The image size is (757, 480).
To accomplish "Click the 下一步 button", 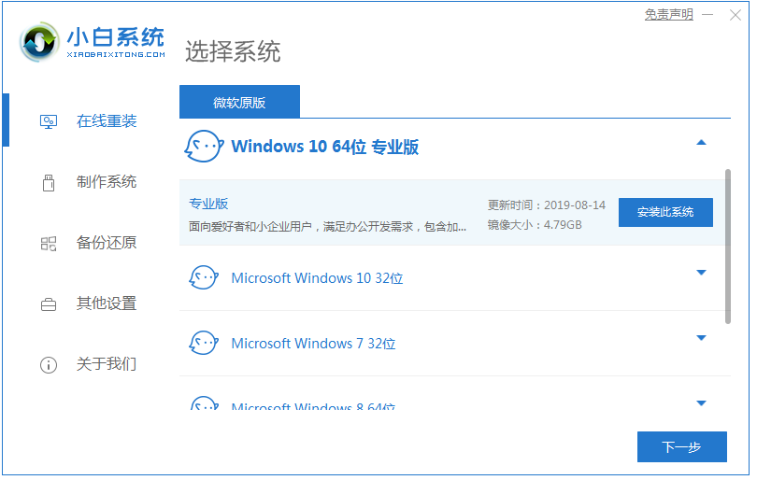I will [x=681, y=446].
